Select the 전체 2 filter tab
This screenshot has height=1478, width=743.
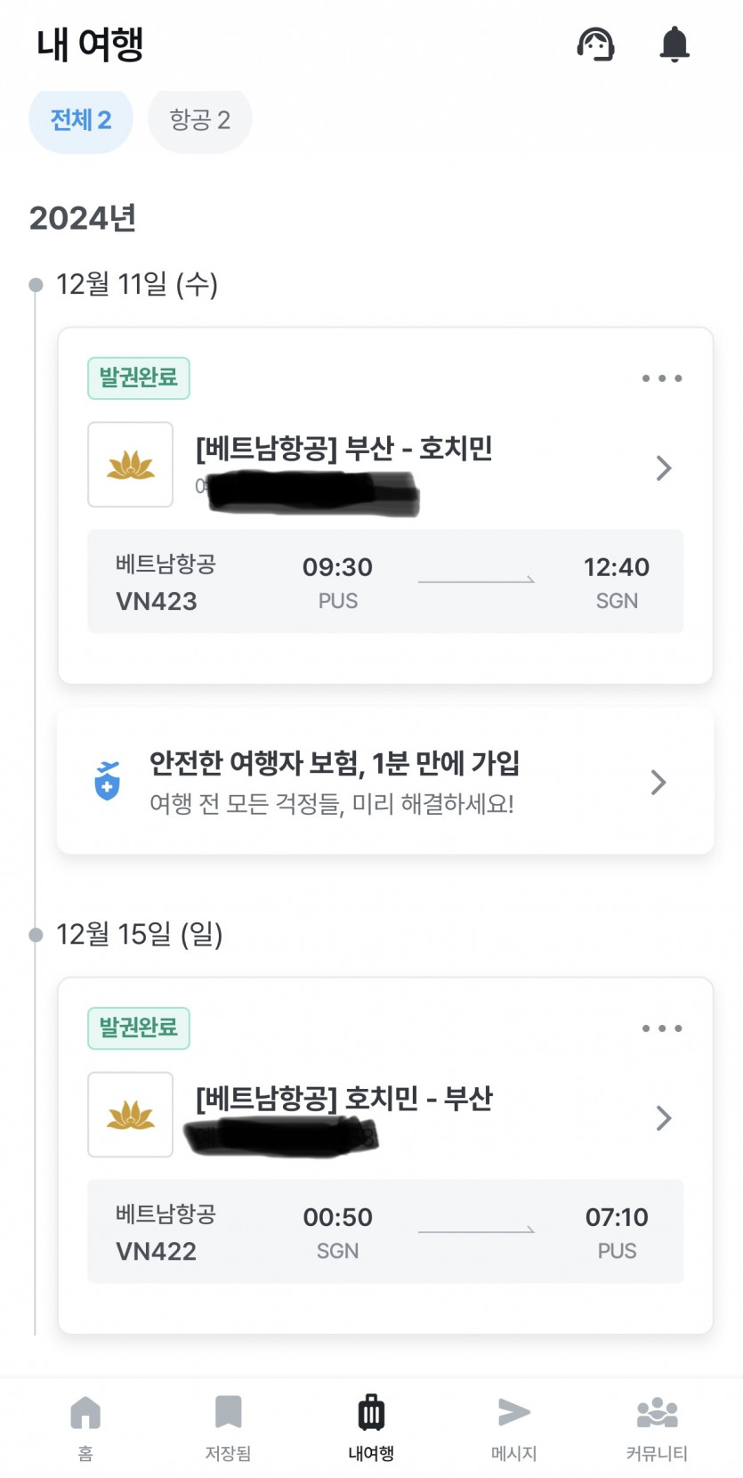[x=81, y=120]
